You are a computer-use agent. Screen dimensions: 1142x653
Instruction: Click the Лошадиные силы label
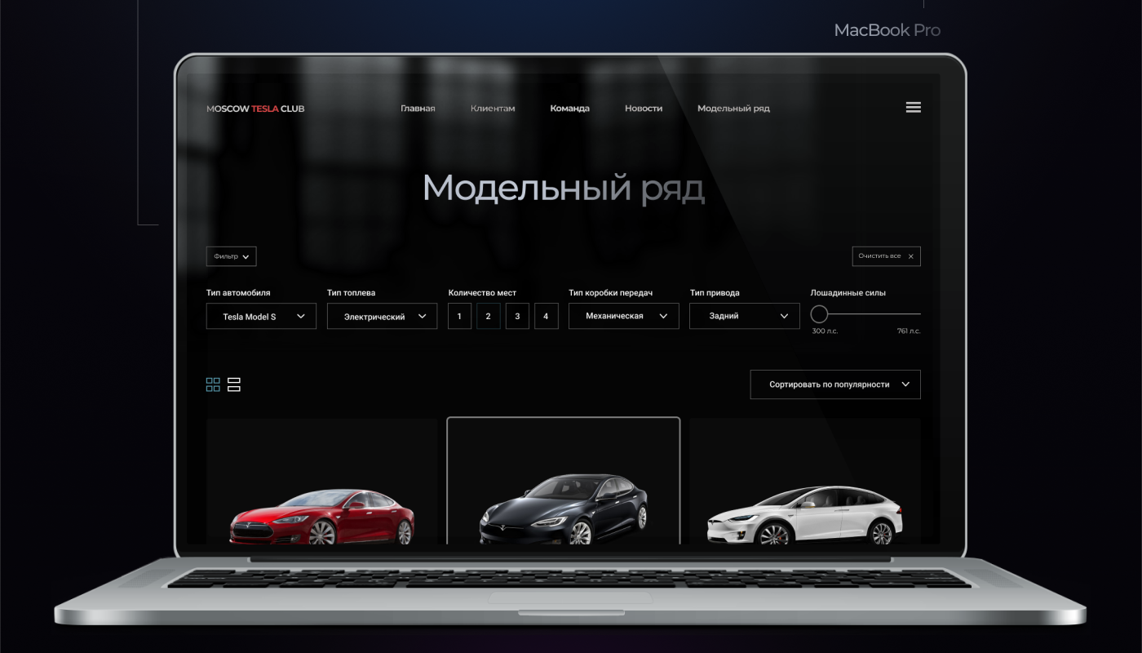[x=848, y=293]
